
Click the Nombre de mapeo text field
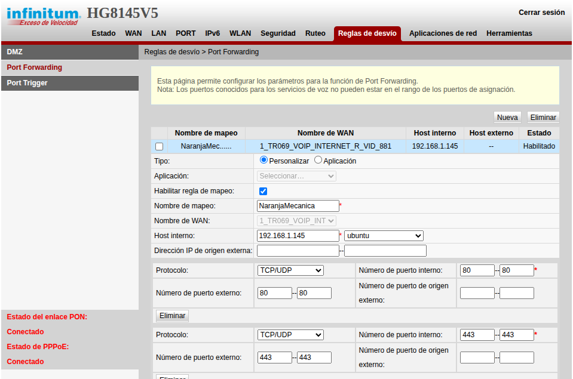[x=298, y=206]
